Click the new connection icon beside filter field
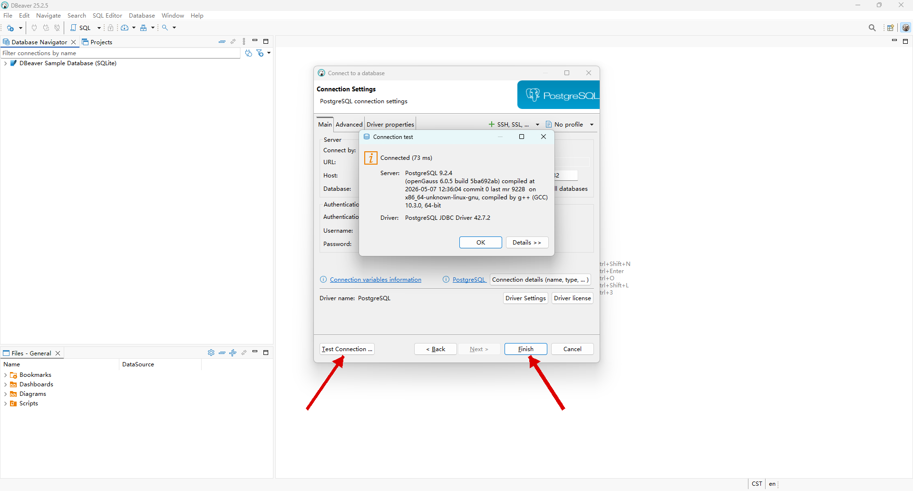 248,53
